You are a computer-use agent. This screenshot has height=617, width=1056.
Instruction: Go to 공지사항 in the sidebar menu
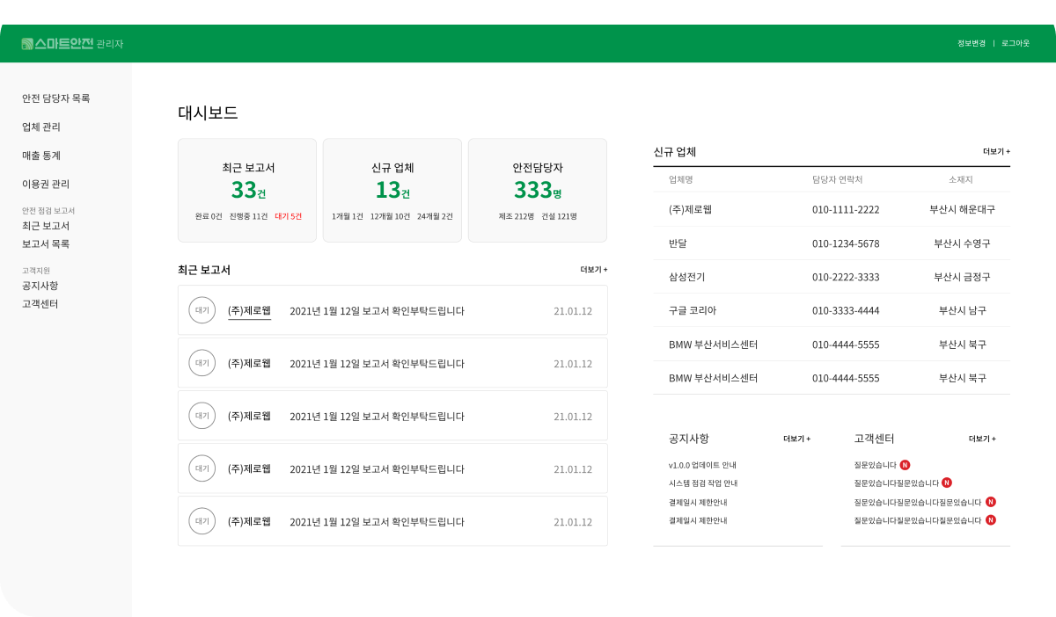[x=40, y=286]
